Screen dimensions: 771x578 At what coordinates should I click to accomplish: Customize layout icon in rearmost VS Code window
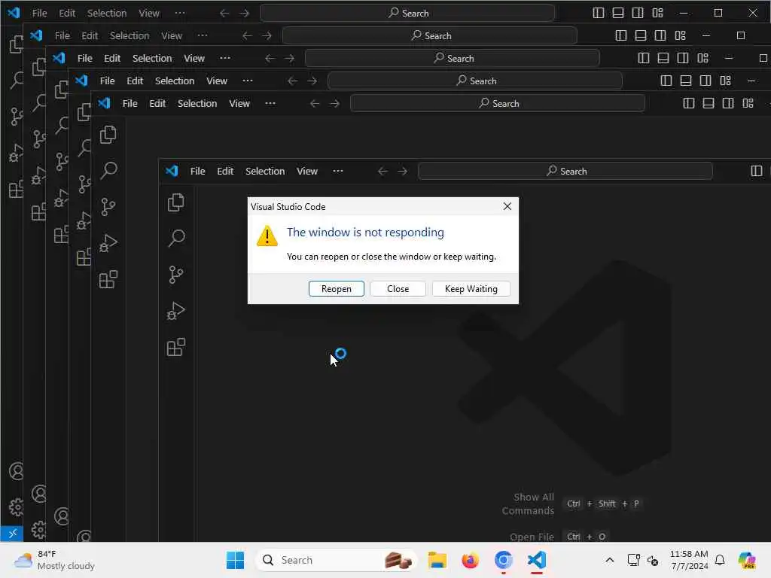point(657,13)
